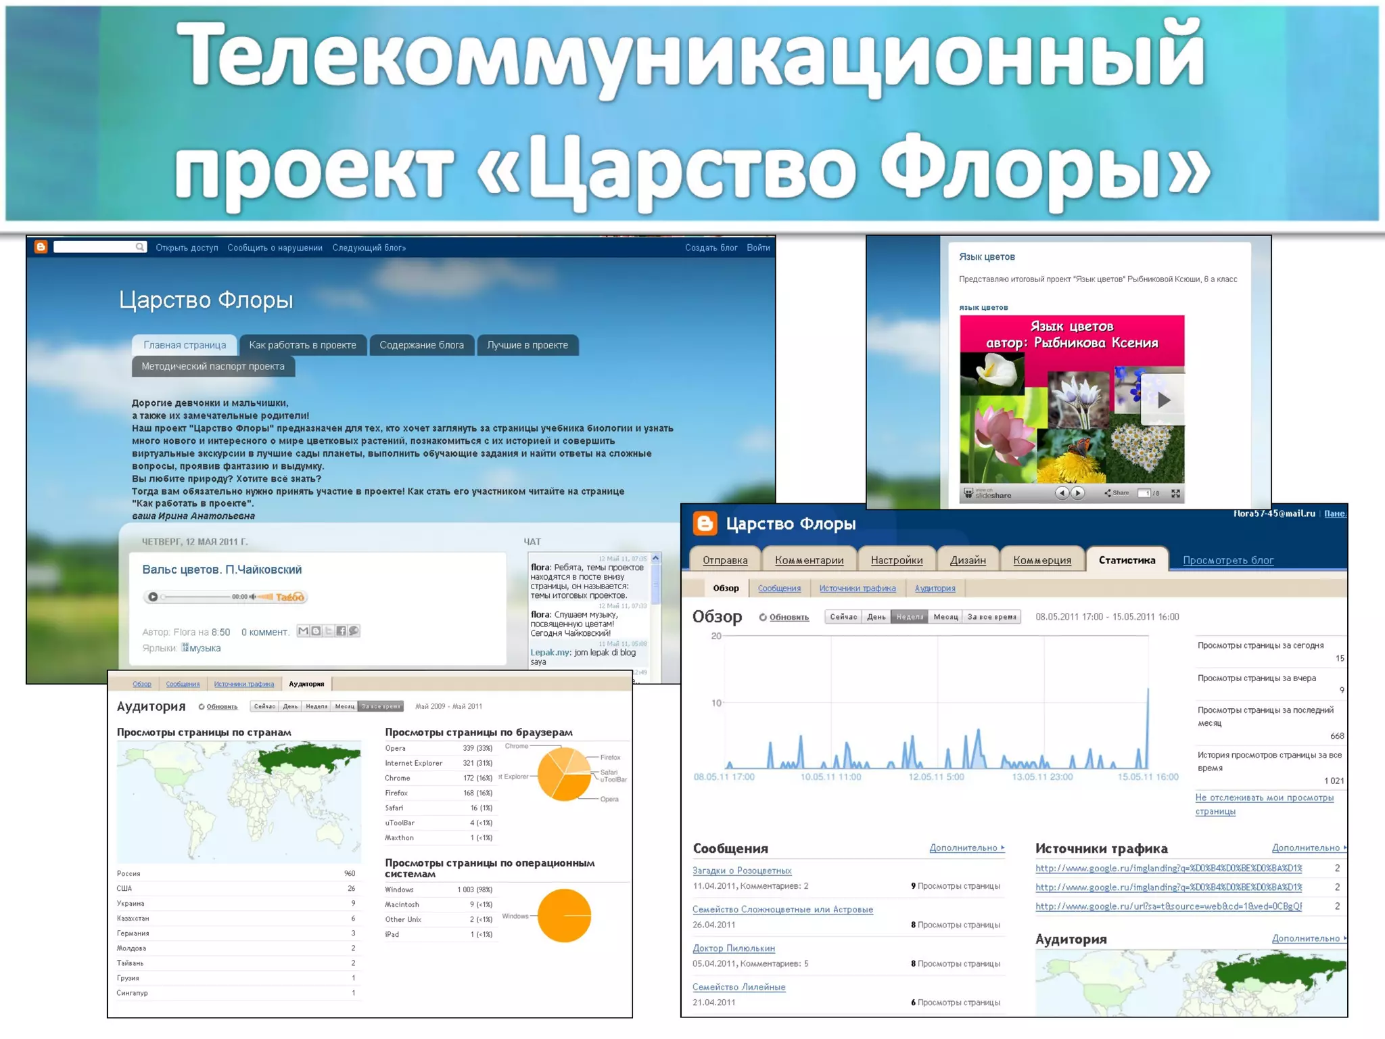Share the post via the Gmail envelope icon
1385x1039 pixels.
click(x=303, y=631)
